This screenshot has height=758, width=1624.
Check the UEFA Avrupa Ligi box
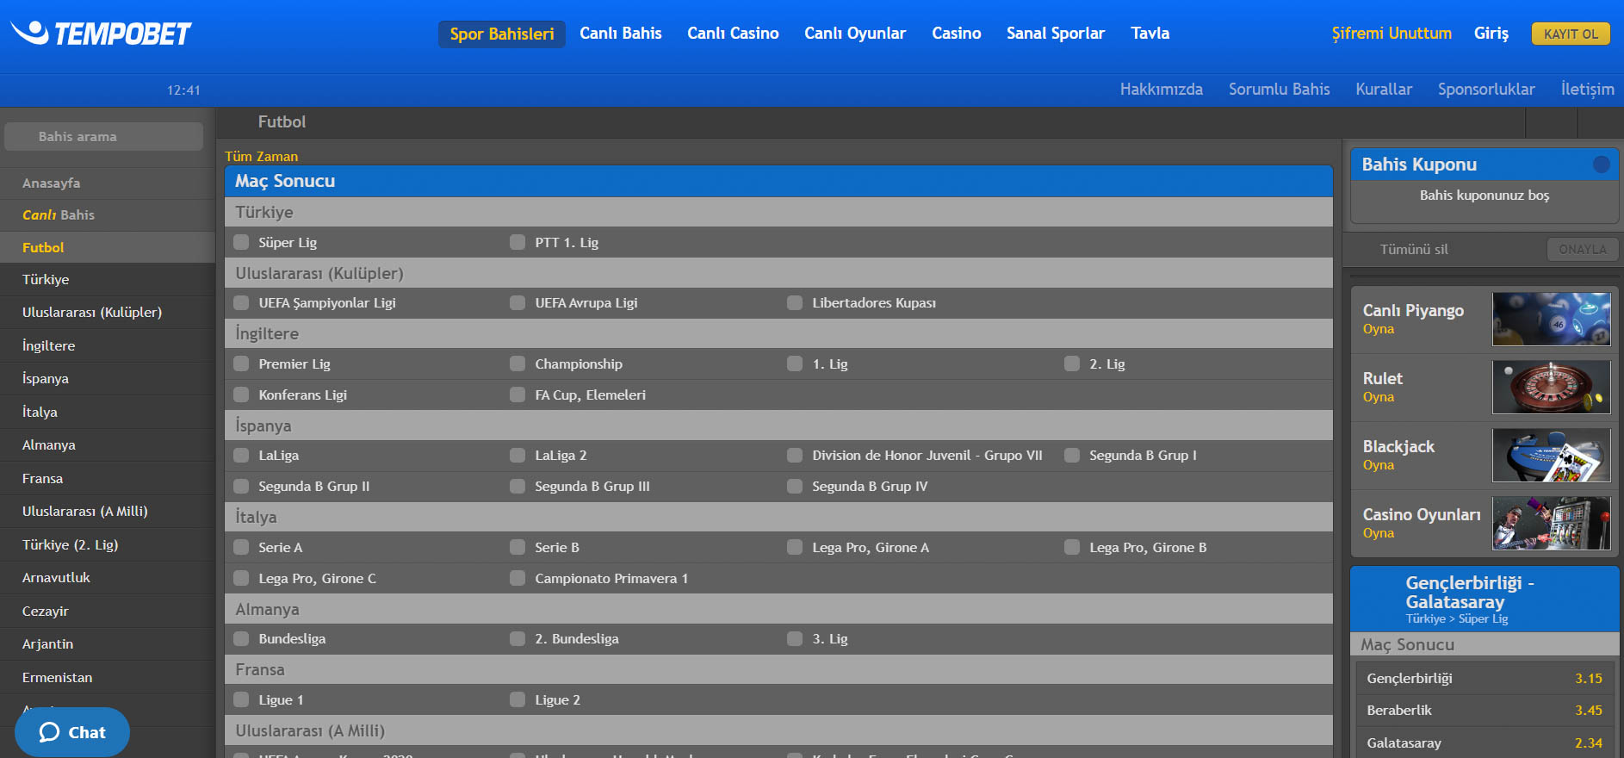tap(518, 302)
